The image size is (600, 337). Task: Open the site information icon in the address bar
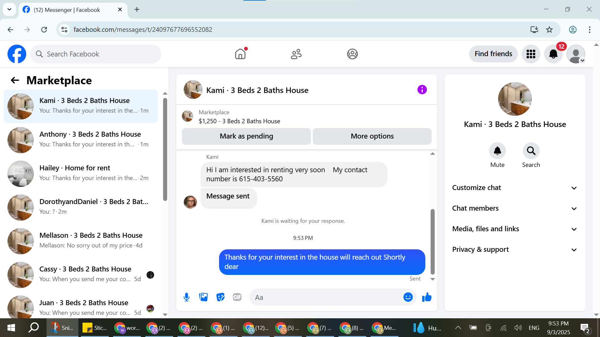(x=64, y=30)
